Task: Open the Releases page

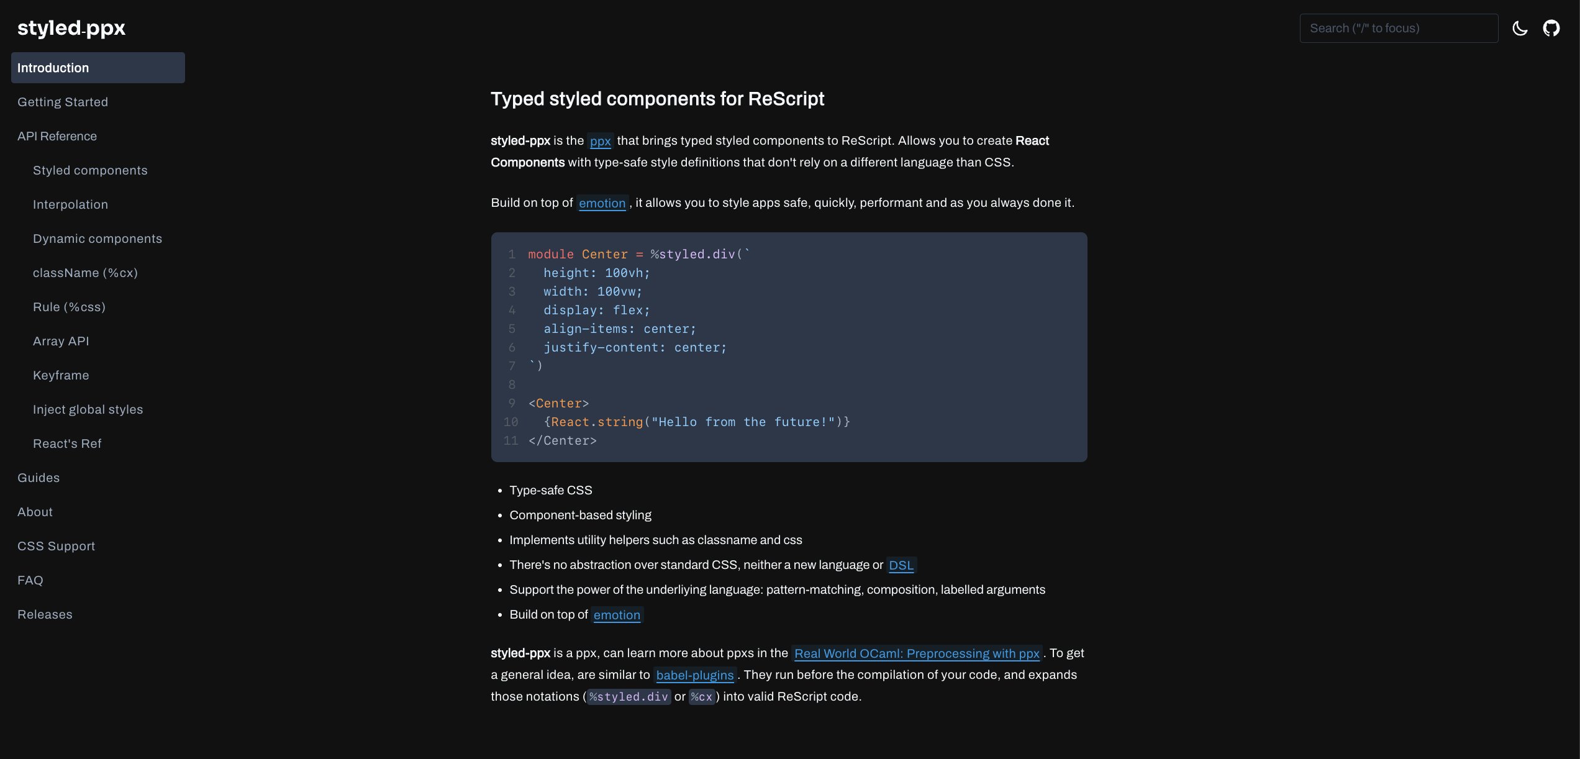Action: tap(45, 614)
